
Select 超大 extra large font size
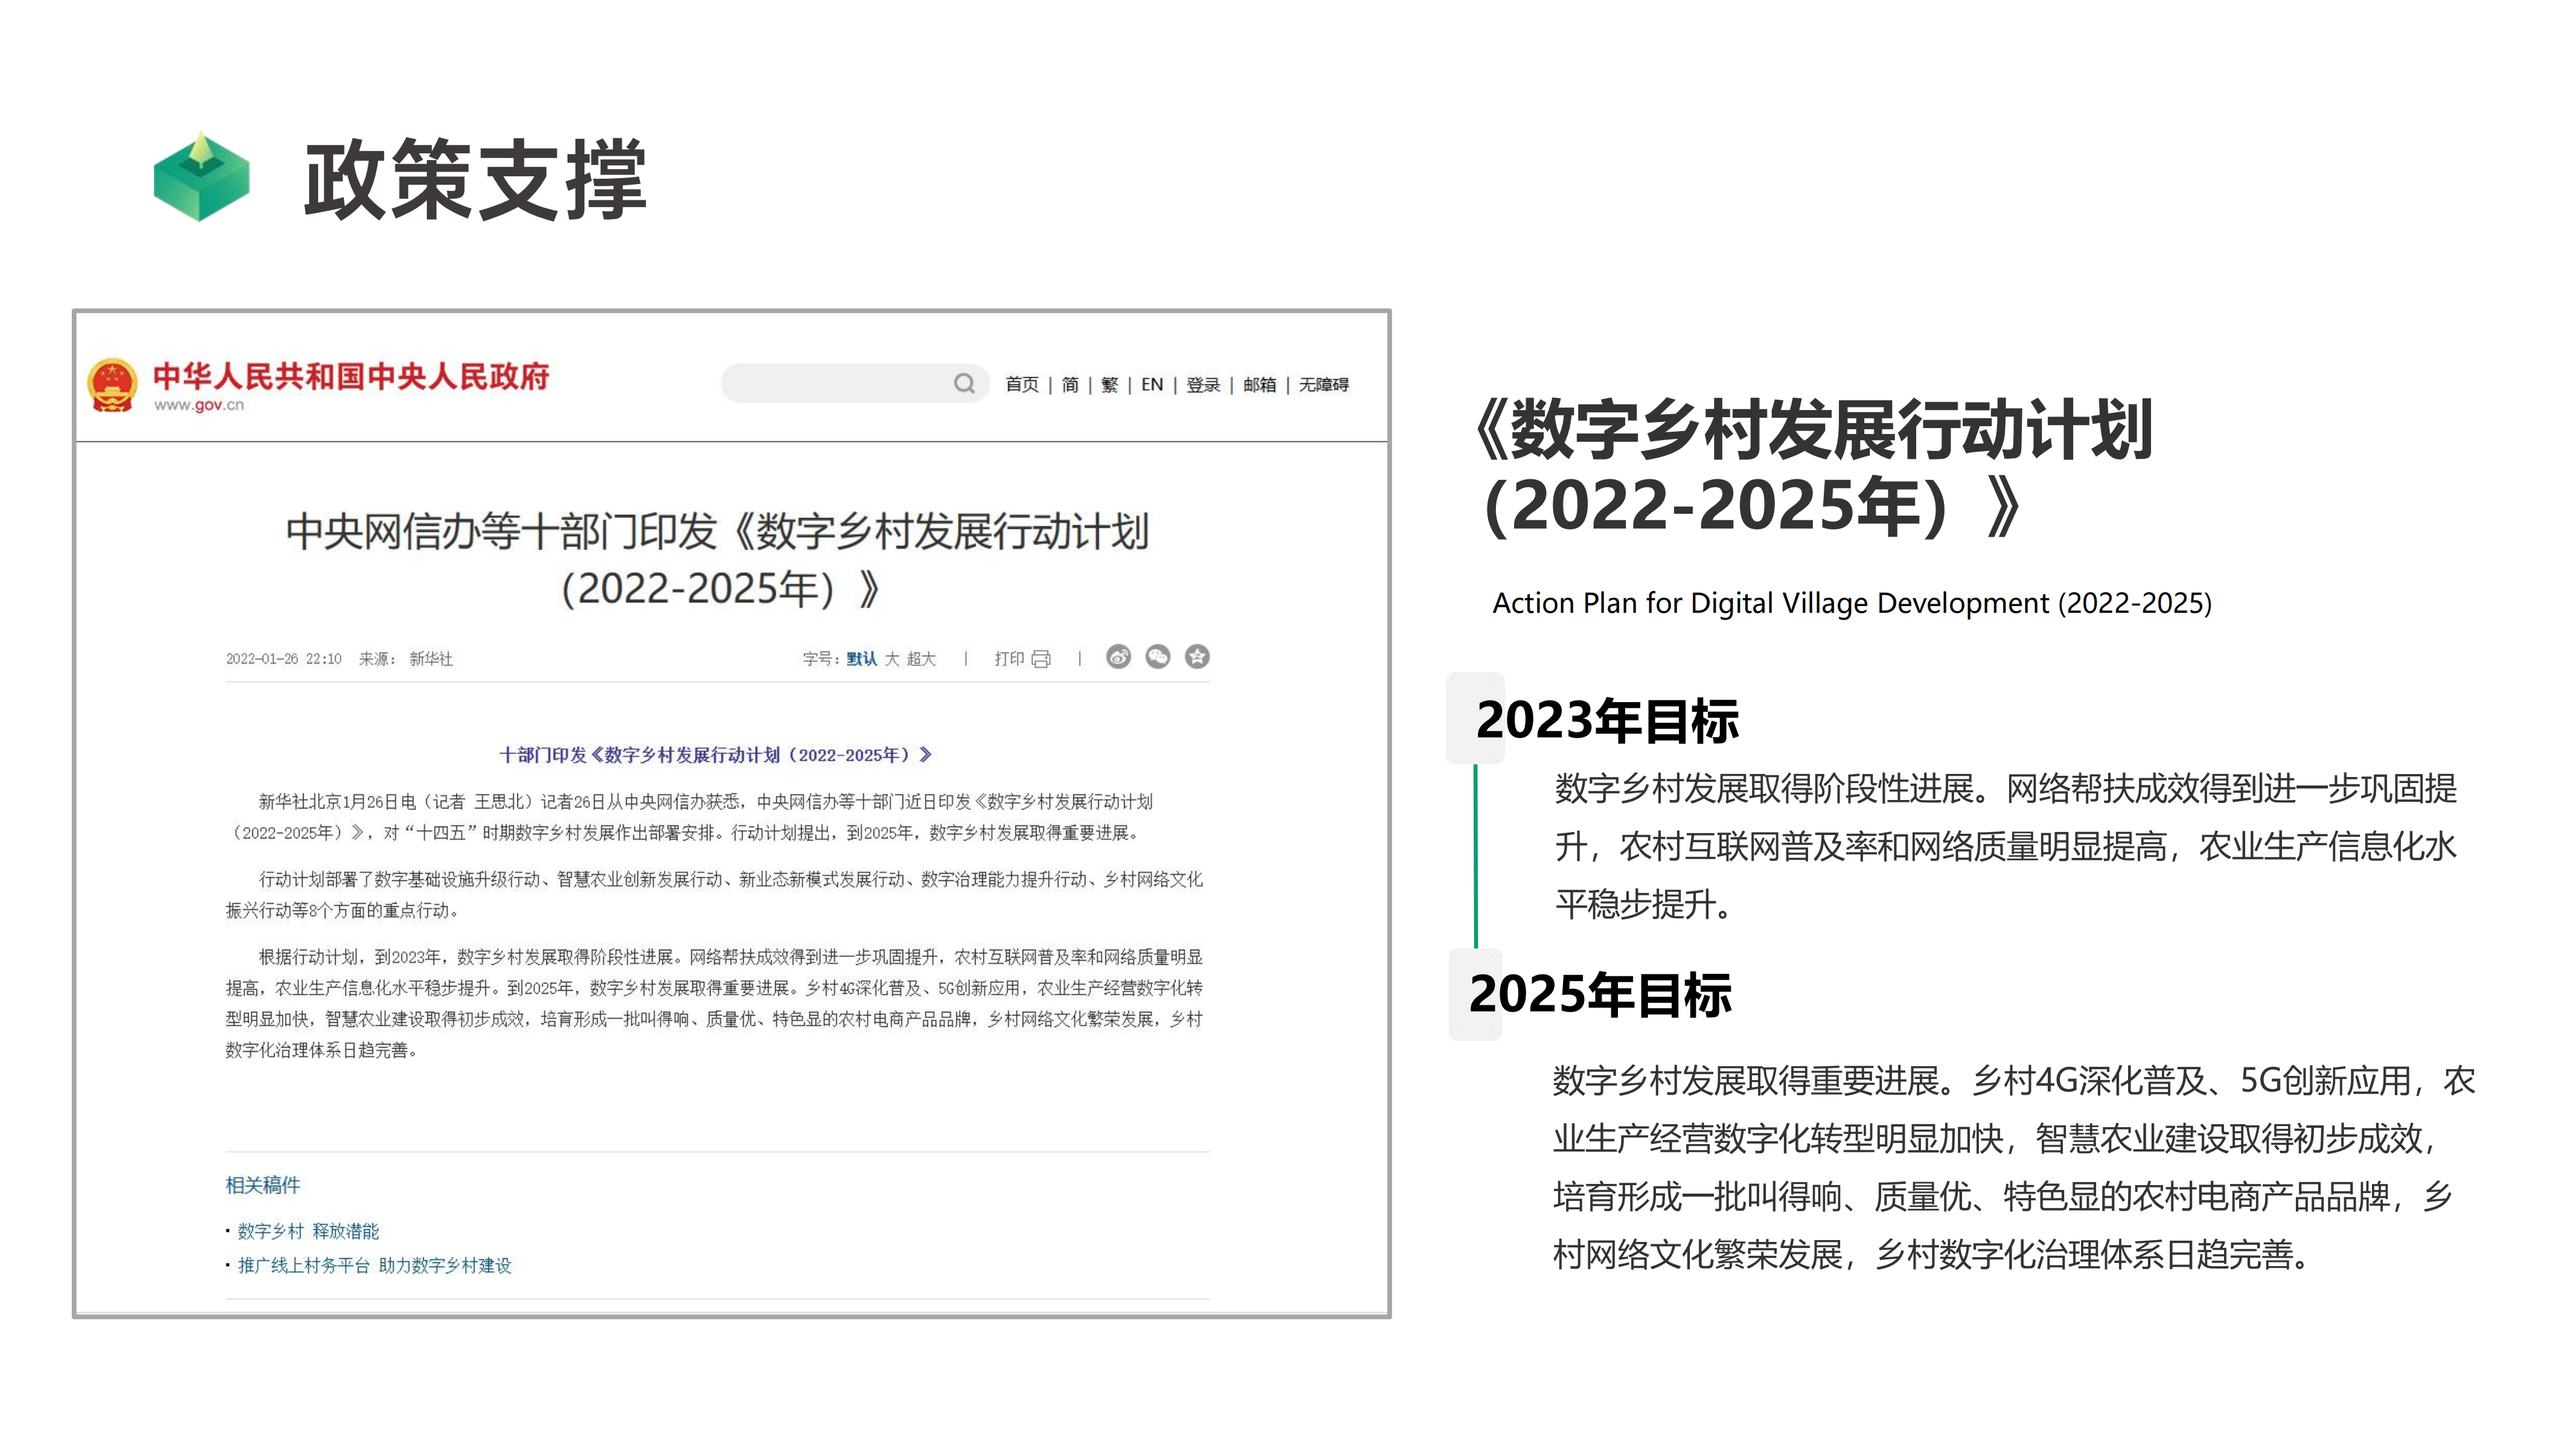(x=921, y=659)
